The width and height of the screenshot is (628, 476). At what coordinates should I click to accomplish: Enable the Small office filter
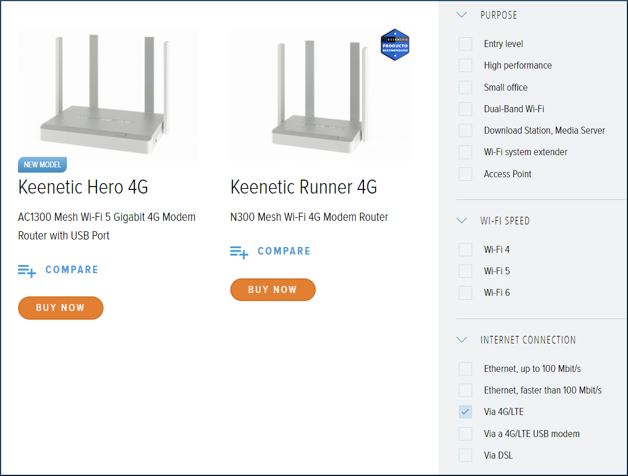[x=465, y=87]
